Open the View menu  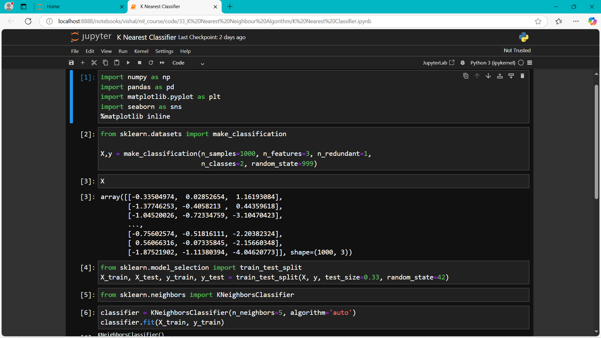tap(106, 51)
